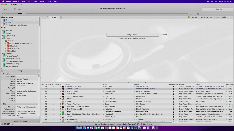Screen dimensions: 234x131
Task: Toggle the shuffle playback icon
Action: [195, 14]
